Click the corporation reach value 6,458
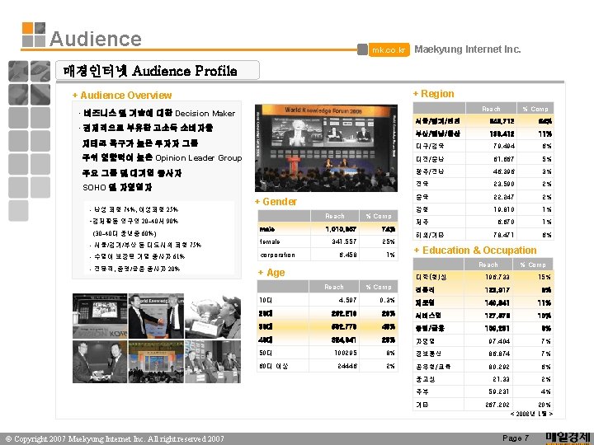The width and height of the screenshot is (594, 445). pyautogui.click(x=348, y=255)
